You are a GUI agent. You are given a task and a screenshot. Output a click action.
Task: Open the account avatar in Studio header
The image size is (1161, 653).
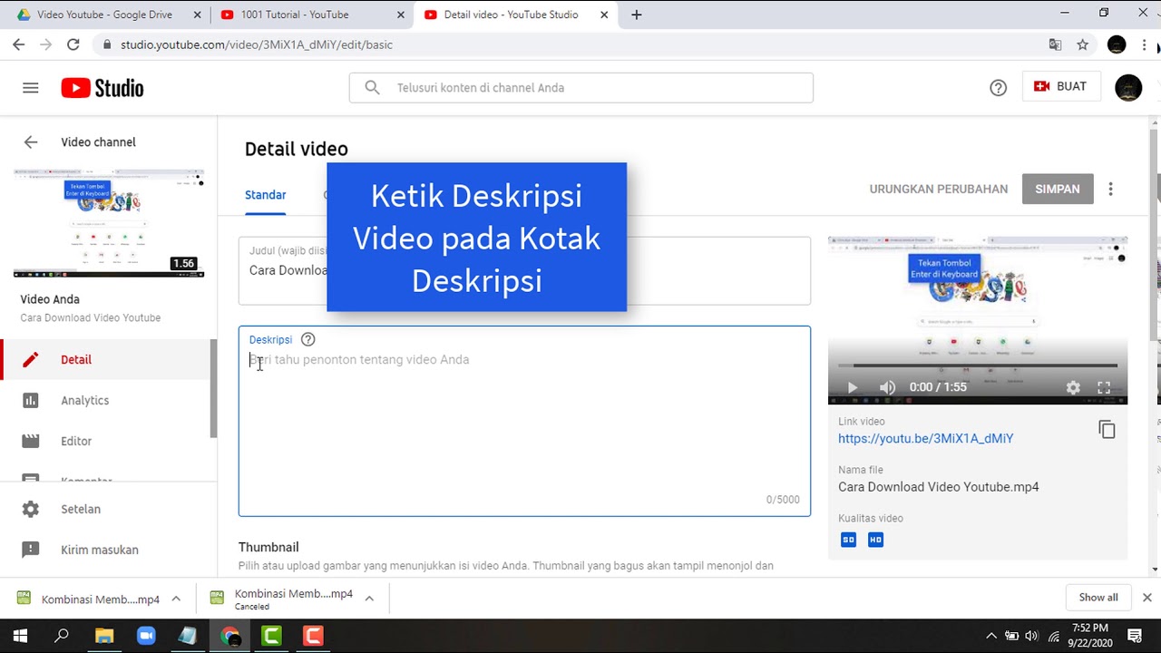coord(1128,88)
